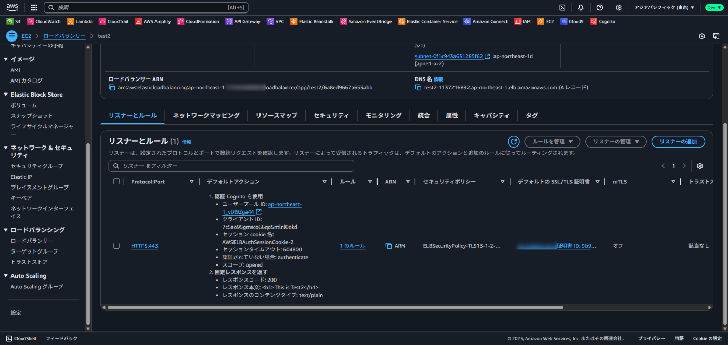The height and width of the screenshot is (345, 728).
Task: Open セキュリティグループ in sidebar
Action: 37,166
